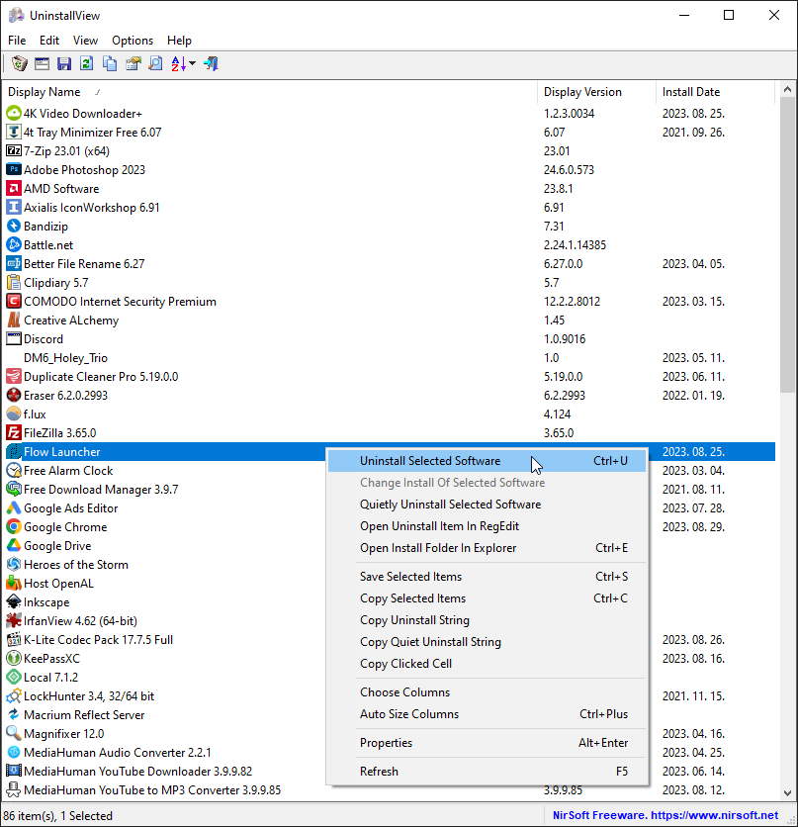This screenshot has height=827, width=798.
Task: Click the Bandizip blue icon
Action: pyautogui.click(x=14, y=226)
